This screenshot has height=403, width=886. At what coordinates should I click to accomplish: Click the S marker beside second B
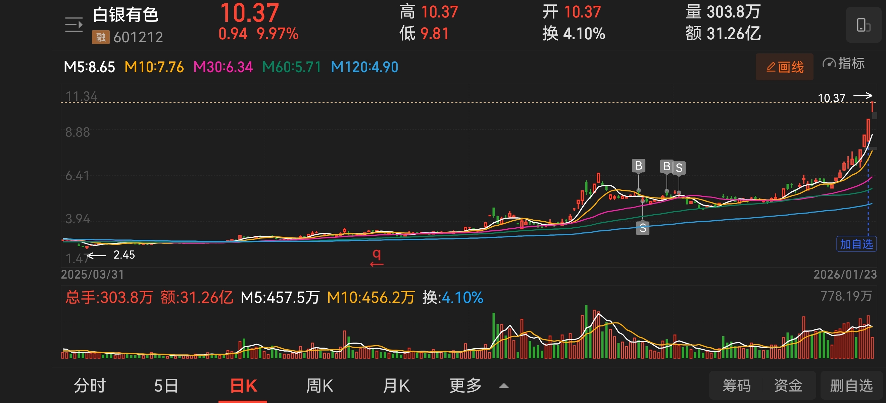[679, 168]
